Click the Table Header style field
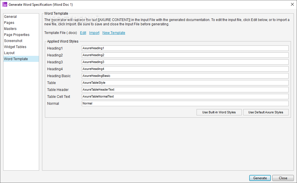Screen dimensions: 297x183 185,89
